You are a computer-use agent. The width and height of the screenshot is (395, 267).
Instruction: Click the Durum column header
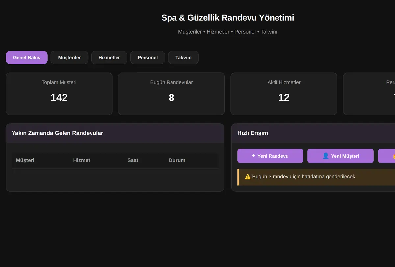point(177,160)
